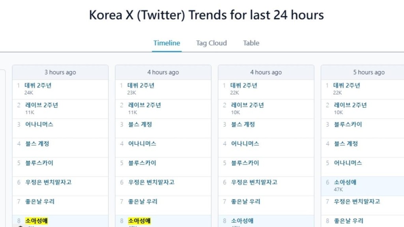Click the 5 hours ago column header
This screenshot has height=227, width=404.
(368, 72)
